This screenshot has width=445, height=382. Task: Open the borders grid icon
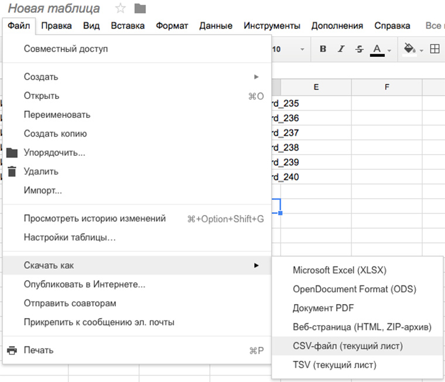click(x=434, y=49)
